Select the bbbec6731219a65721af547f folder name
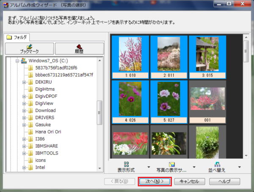This screenshot has height=192, width=254. tap(64, 75)
